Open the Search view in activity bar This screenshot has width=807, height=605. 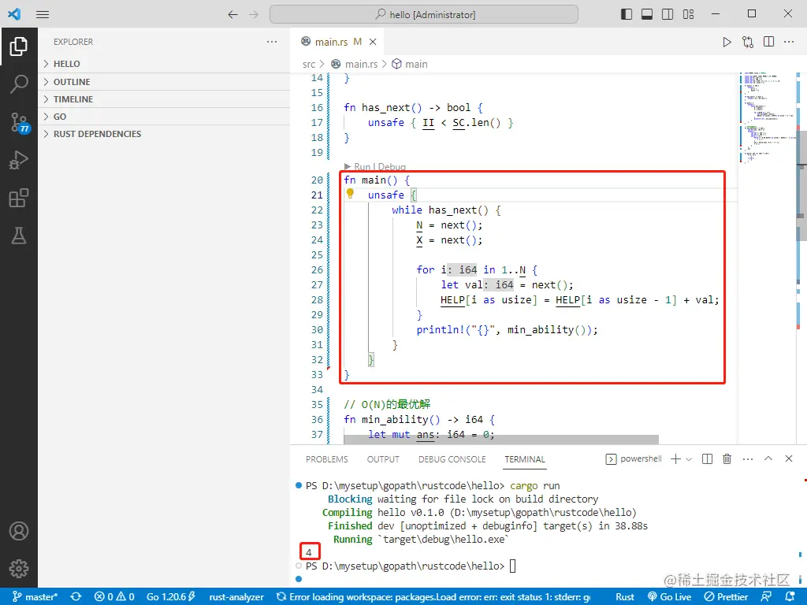19,84
